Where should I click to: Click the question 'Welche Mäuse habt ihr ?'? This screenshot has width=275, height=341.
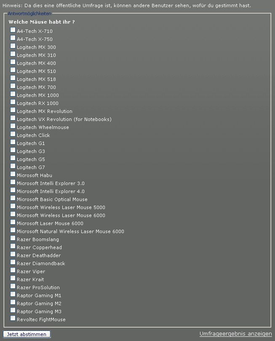pos(42,22)
